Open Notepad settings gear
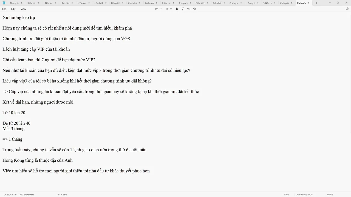 tap(347, 9)
